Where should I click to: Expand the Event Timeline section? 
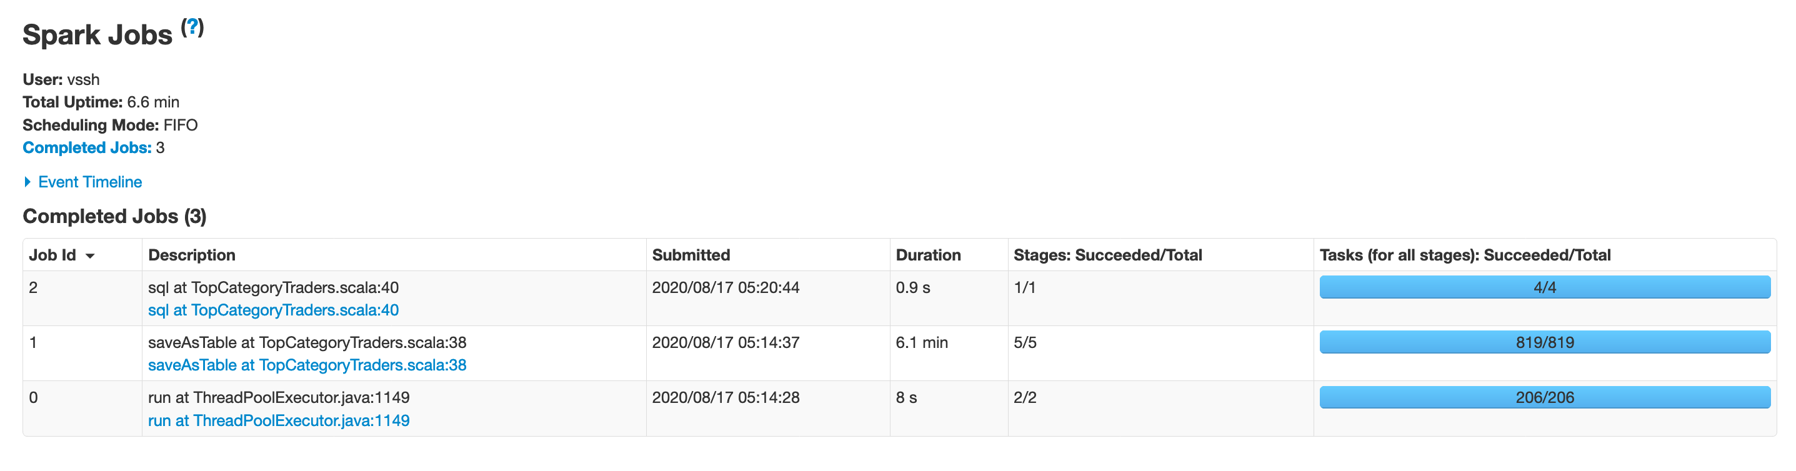tap(90, 182)
